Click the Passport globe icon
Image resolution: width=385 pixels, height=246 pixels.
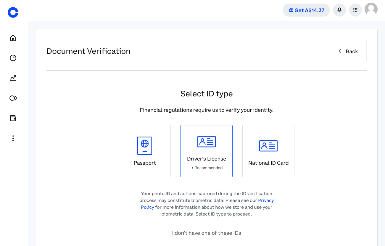[145, 145]
